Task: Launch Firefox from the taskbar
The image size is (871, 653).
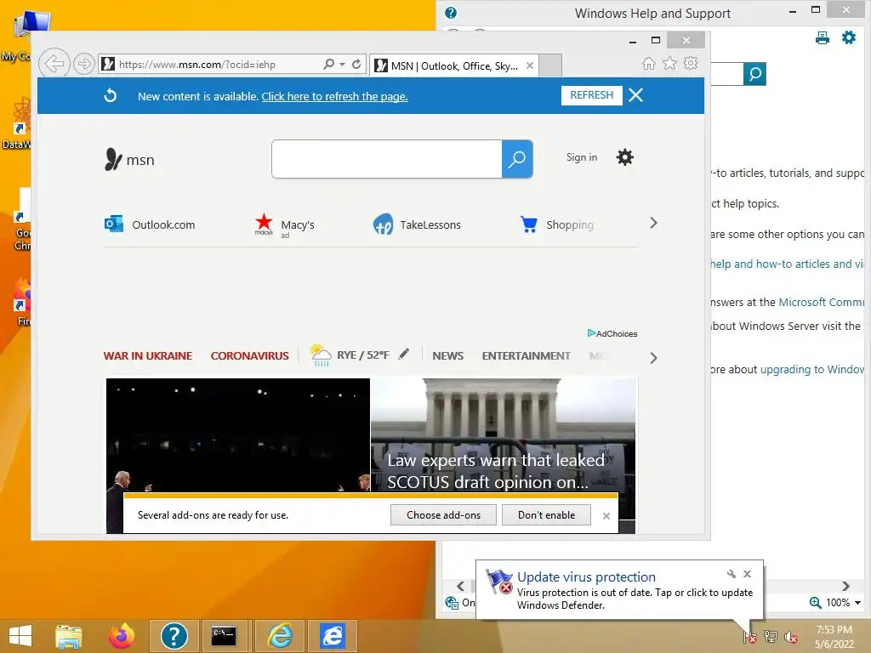Action: tap(121, 636)
